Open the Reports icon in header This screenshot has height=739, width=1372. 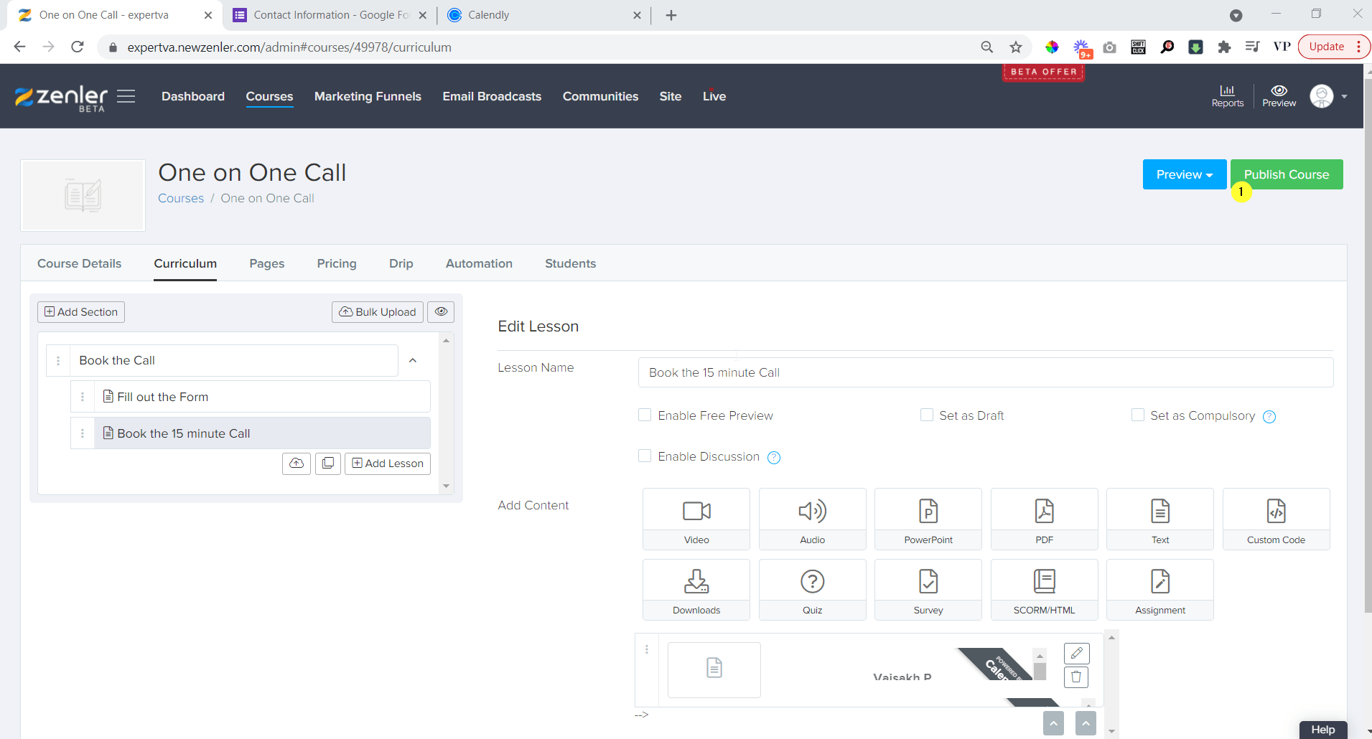tap(1227, 95)
